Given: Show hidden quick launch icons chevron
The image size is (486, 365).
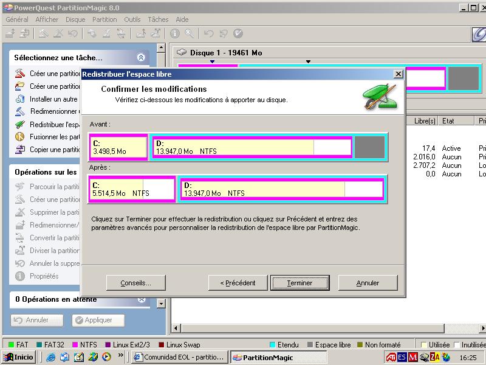Looking at the screenshot, I should tap(120, 355).
